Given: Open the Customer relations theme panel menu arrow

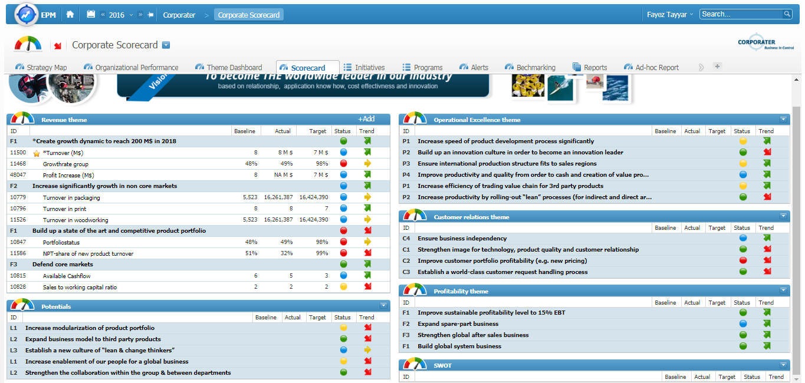Looking at the screenshot, I should [x=783, y=216].
